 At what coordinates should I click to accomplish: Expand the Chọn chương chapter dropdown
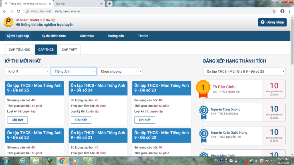120,72
